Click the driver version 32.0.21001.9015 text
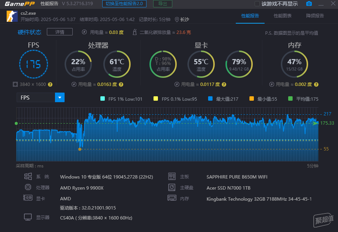The height and width of the screenshot is (232, 338). [x=88, y=208]
